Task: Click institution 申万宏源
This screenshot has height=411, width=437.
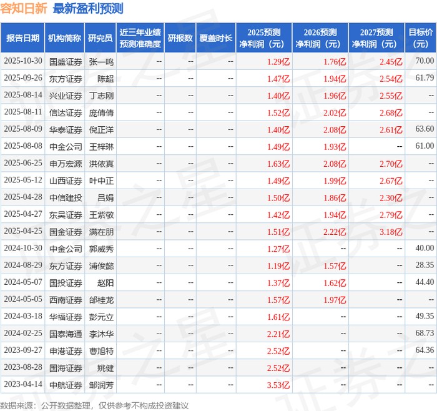Action: coord(66,164)
